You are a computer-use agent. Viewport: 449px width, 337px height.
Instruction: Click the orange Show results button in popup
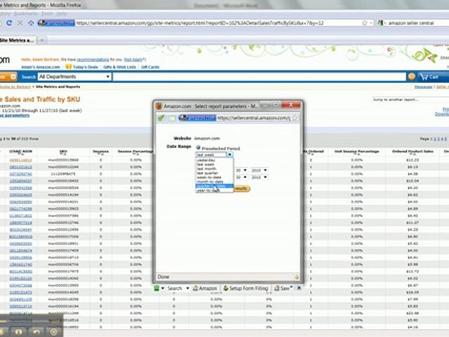[242, 189]
